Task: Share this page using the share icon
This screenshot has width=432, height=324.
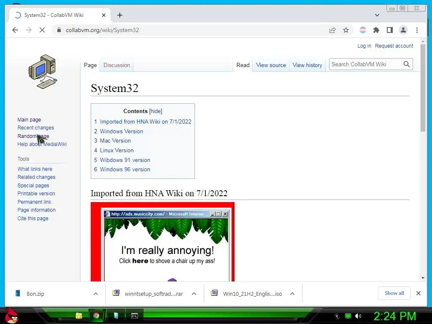Action: click(332, 30)
